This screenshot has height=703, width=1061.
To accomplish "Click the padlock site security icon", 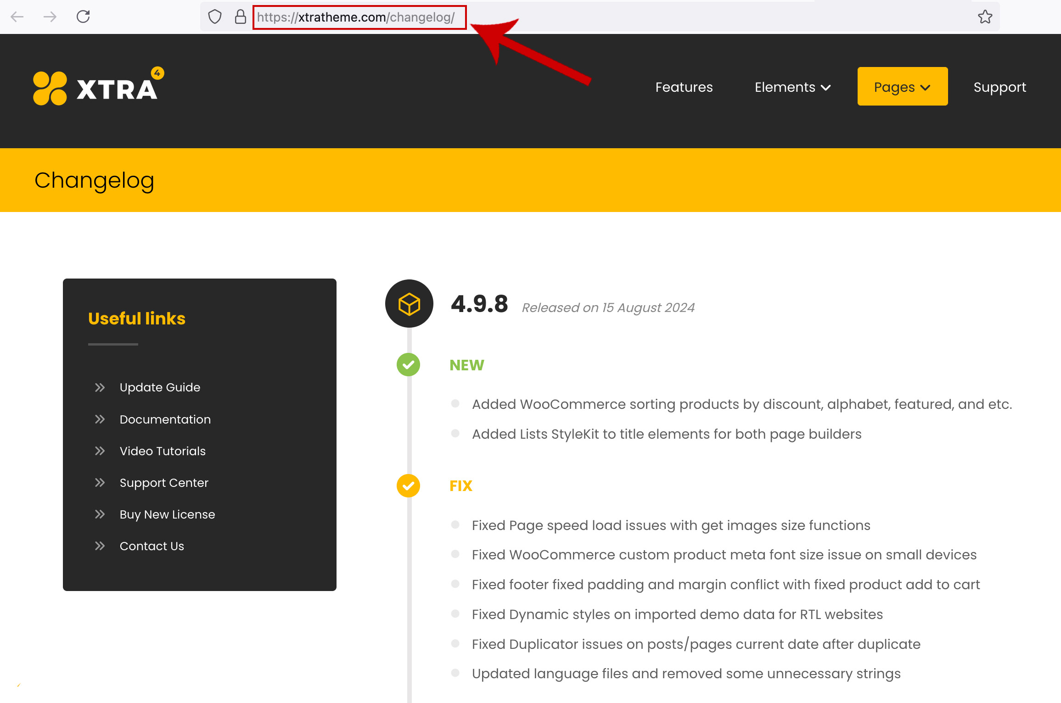I will pyautogui.click(x=240, y=17).
